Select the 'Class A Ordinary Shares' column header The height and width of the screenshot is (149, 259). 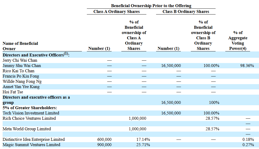click(116, 12)
